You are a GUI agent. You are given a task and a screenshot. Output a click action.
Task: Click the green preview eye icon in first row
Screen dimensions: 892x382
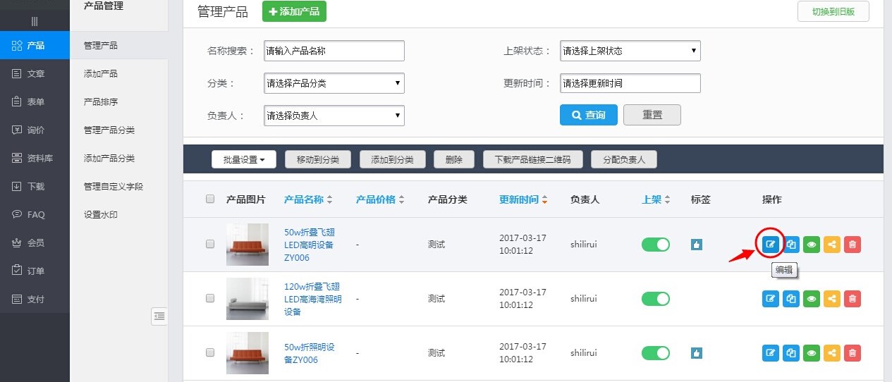[x=812, y=245]
